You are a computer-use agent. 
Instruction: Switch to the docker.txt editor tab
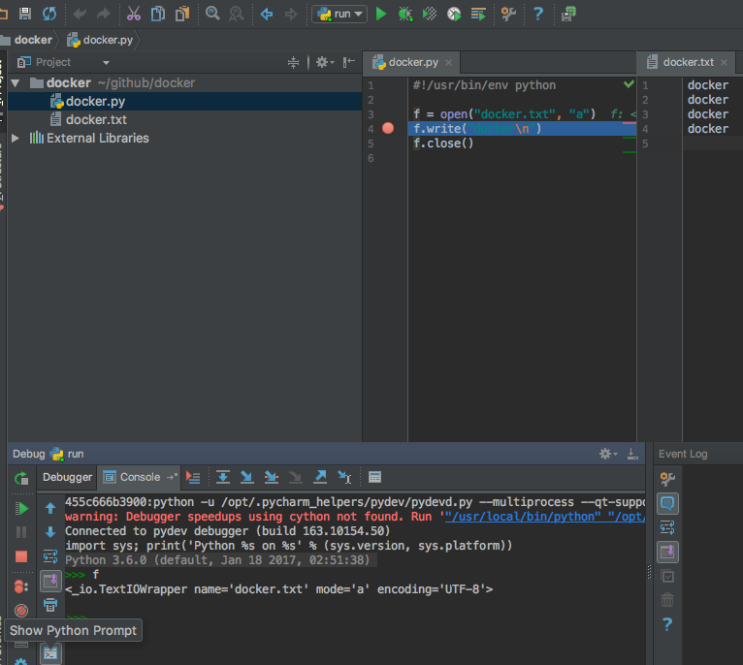[688, 62]
